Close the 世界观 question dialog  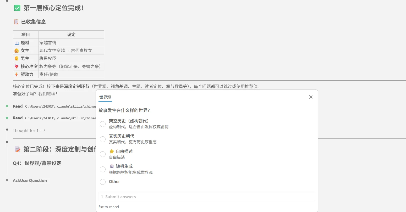coord(311,97)
